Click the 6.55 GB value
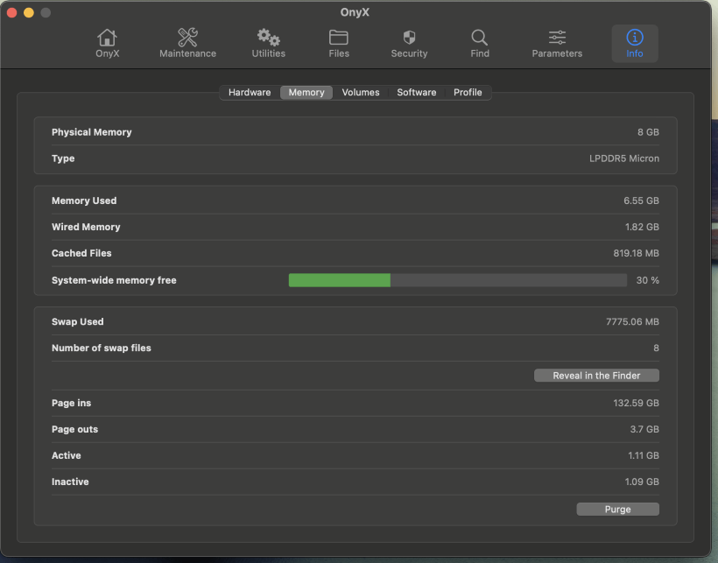 point(641,201)
